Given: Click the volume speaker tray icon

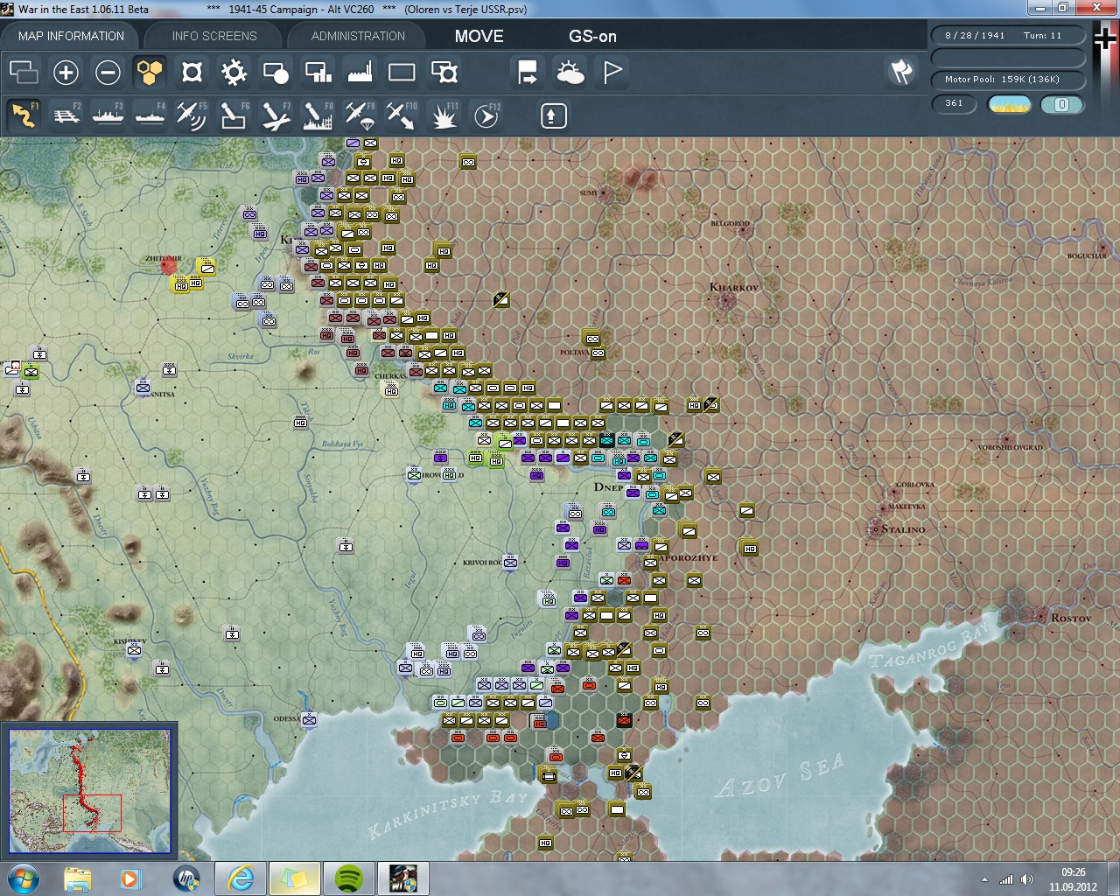Looking at the screenshot, I should (1027, 879).
